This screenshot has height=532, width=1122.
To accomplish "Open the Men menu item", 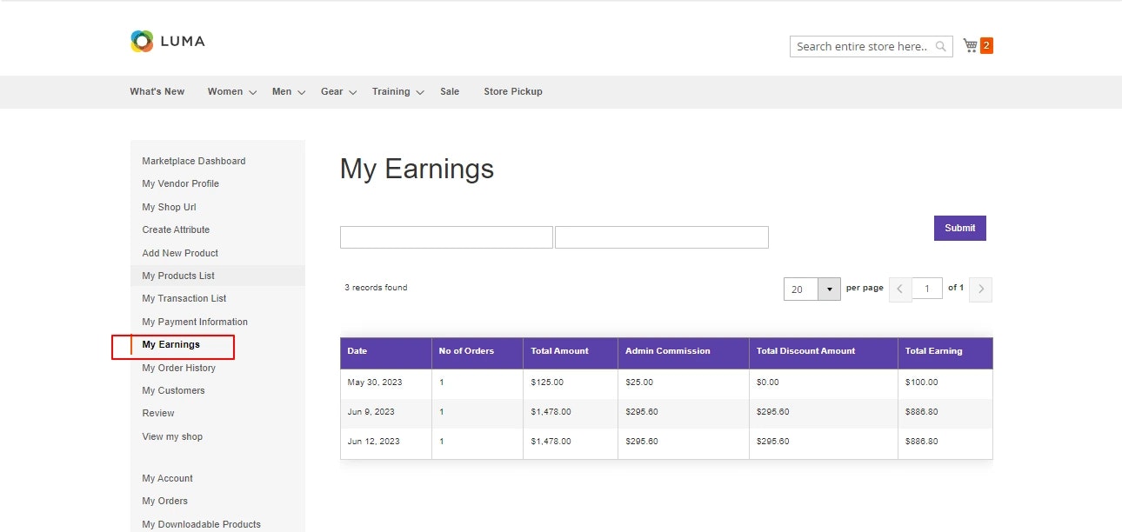I will click(x=282, y=91).
